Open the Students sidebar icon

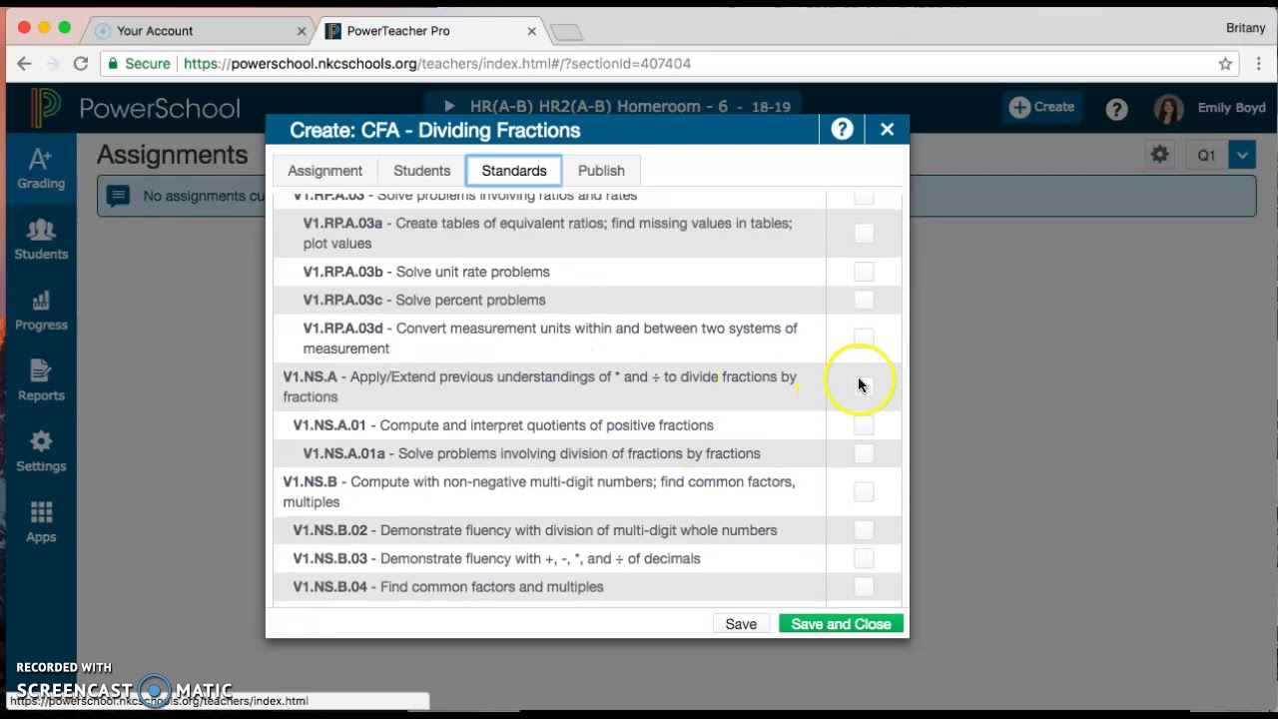[41, 241]
